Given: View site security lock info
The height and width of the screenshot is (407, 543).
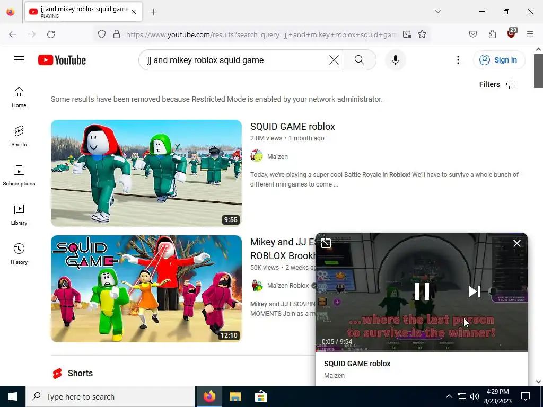Looking at the screenshot, I should (117, 34).
